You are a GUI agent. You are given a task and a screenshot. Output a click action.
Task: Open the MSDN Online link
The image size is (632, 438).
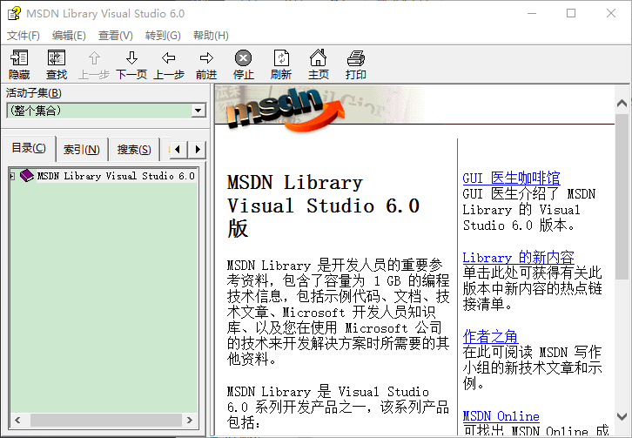pos(501,416)
